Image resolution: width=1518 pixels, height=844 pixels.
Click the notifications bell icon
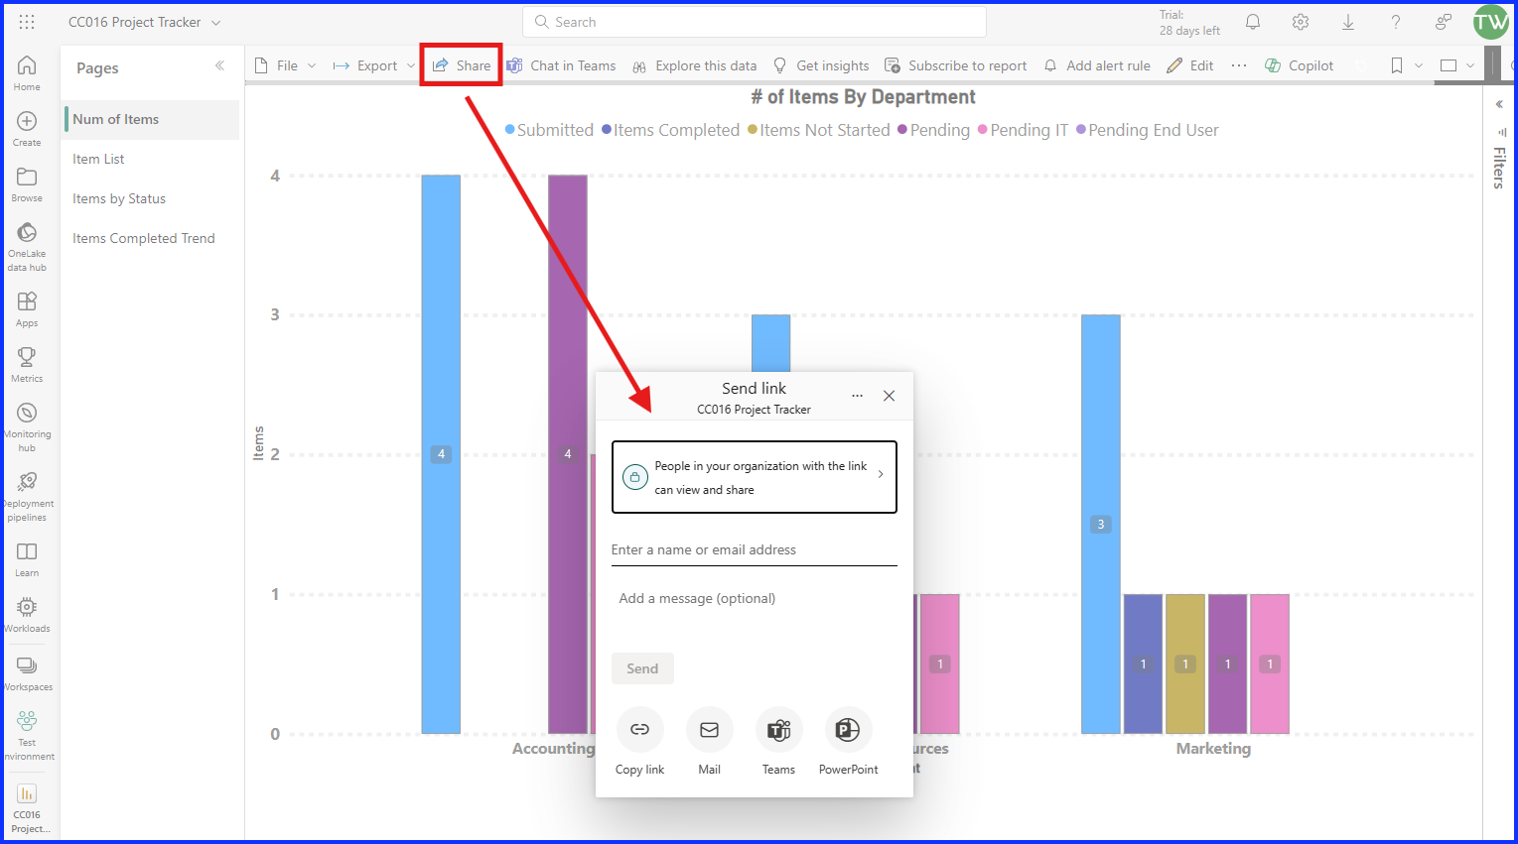[1253, 22]
